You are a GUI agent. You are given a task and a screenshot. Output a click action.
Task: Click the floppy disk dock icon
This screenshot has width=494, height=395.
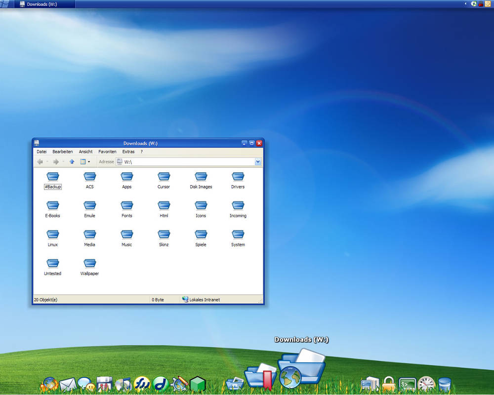[104, 384]
